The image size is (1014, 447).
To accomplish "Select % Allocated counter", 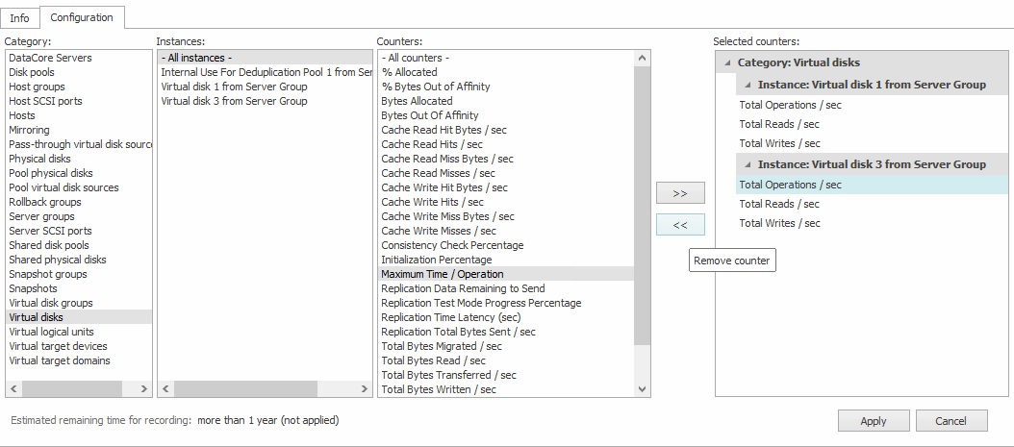I will (409, 72).
